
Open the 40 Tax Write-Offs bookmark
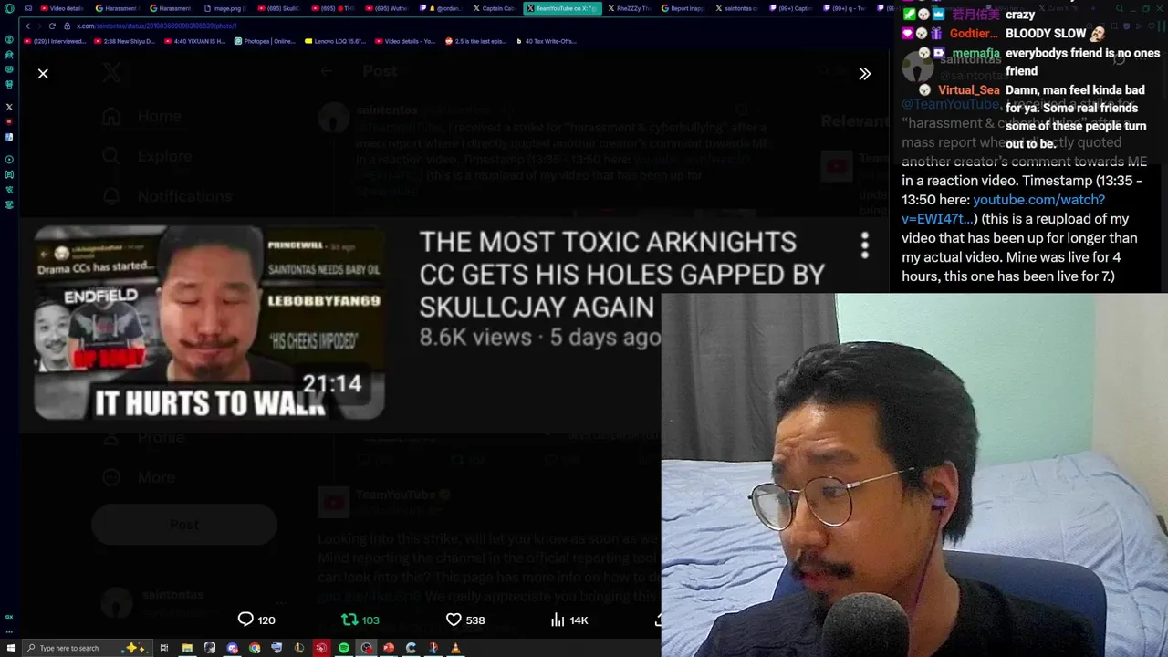tap(546, 41)
